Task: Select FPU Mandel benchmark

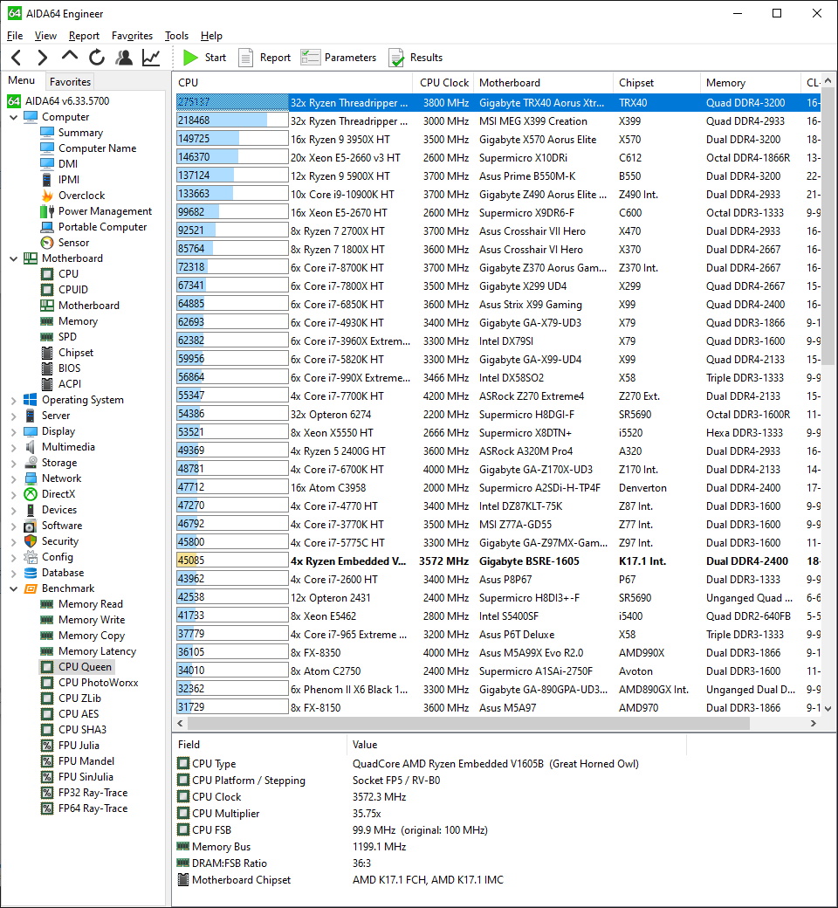Action: coord(86,761)
